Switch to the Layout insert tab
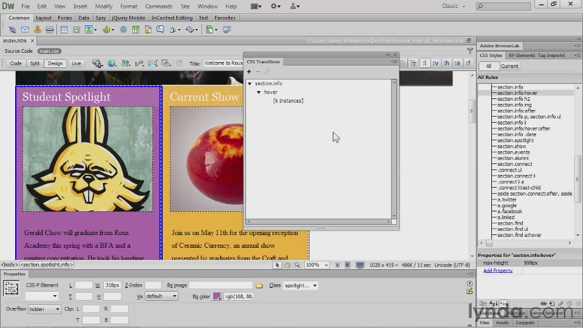The width and height of the screenshot is (583, 328). pyautogui.click(x=44, y=18)
